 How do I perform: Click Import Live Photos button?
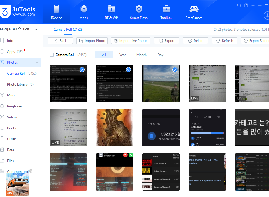(x=131, y=41)
